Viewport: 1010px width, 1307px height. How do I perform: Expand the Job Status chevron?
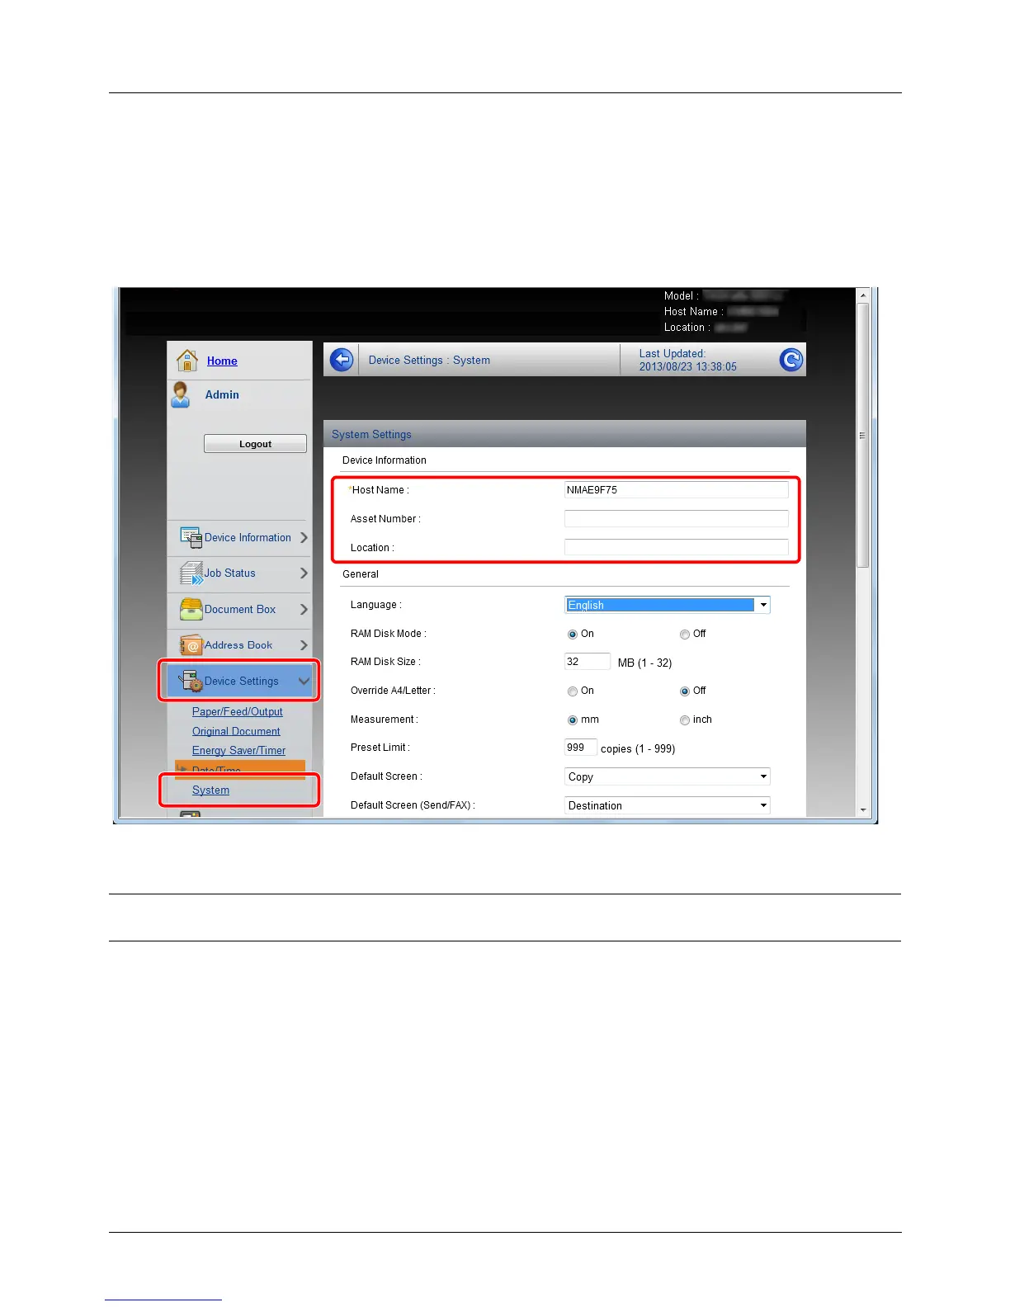tap(304, 573)
